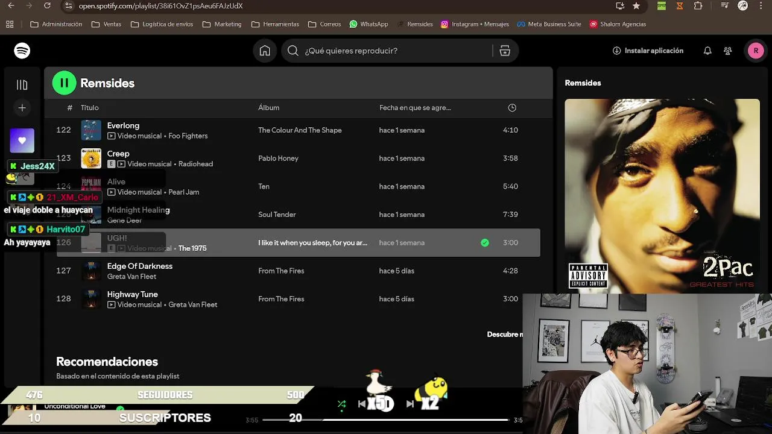The width and height of the screenshot is (772, 434).
Task: Open 'The Colour And The Shape' album
Action: (300, 130)
